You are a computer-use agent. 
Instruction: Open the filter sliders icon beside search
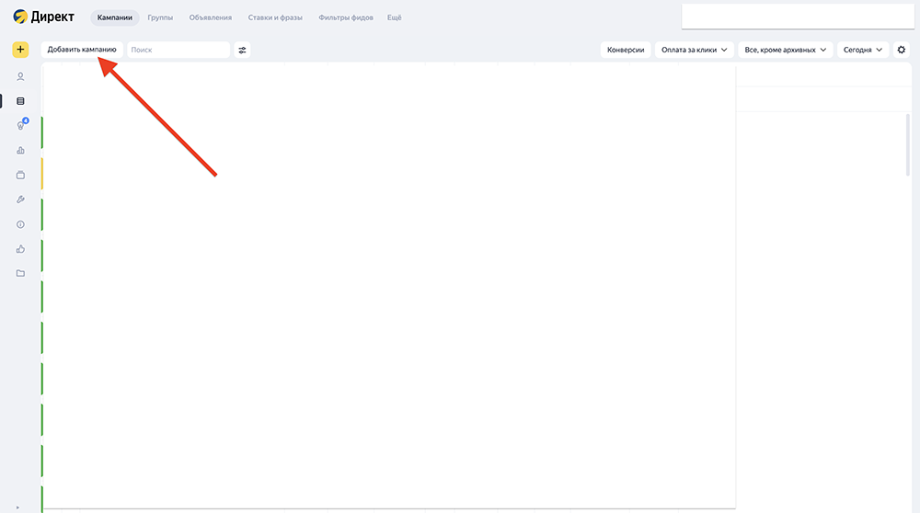tap(242, 50)
